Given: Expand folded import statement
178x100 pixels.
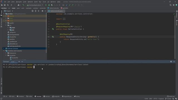Looking at the screenshot, I should (64, 19).
